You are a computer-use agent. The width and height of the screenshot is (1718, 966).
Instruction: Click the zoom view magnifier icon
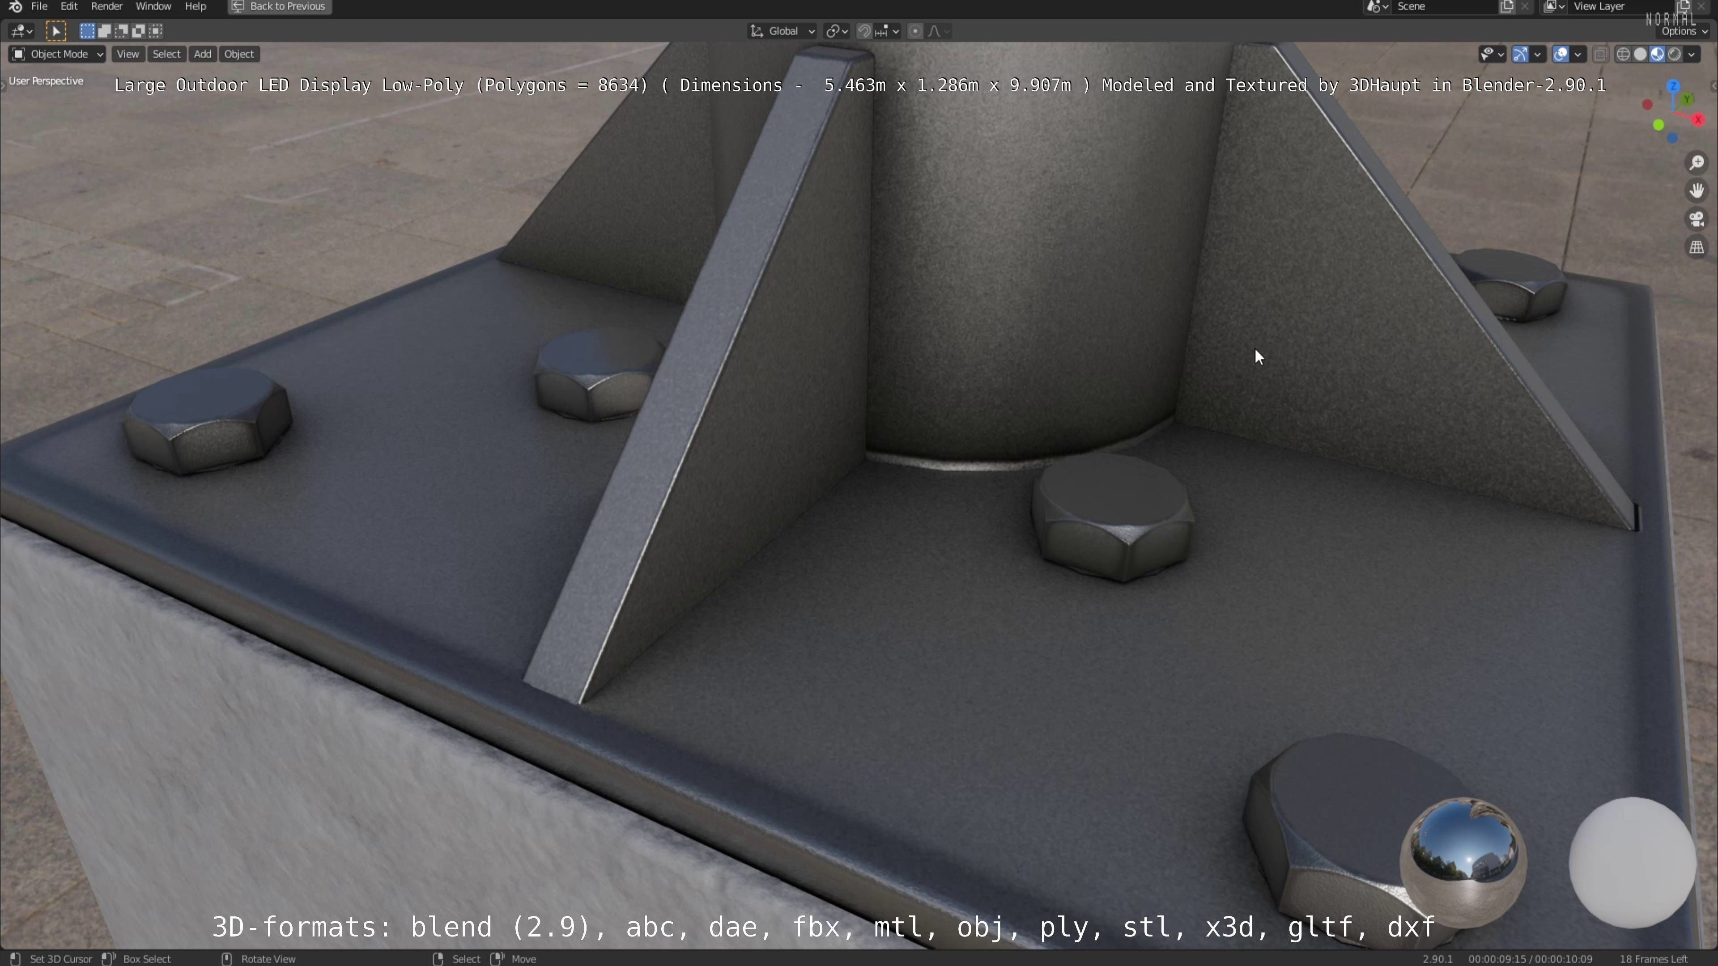(1697, 163)
